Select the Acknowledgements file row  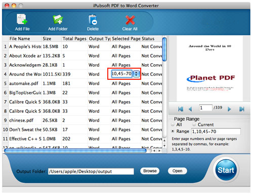tap(82, 65)
